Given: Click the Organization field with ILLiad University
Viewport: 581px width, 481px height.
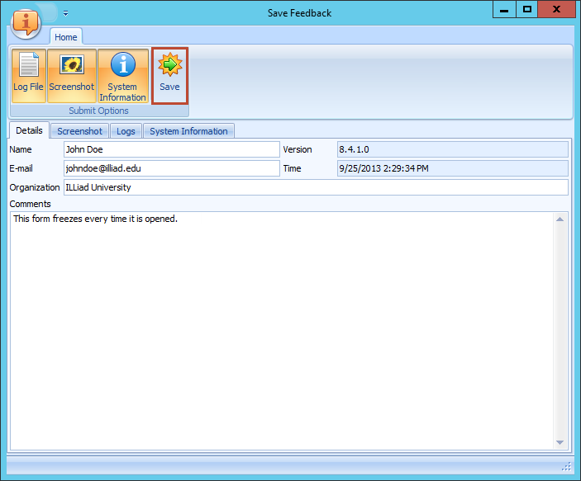Looking at the screenshot, I should tap(315, 187).
